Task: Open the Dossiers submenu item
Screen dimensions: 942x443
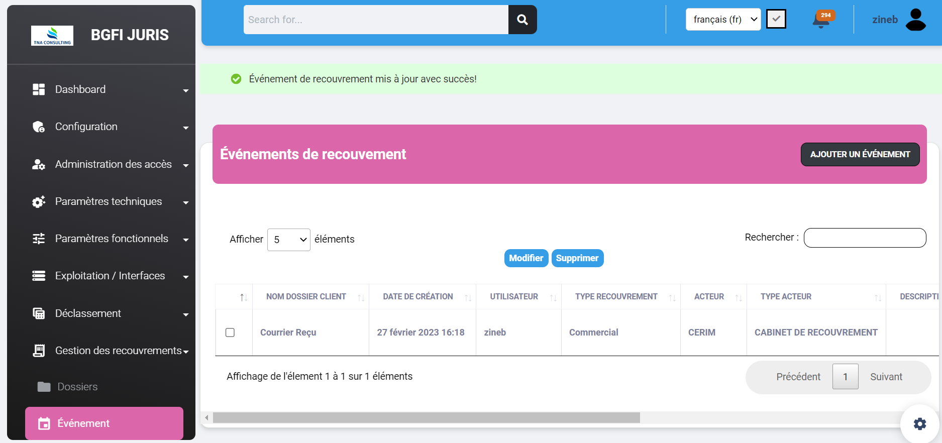Action: click(77, 387)
